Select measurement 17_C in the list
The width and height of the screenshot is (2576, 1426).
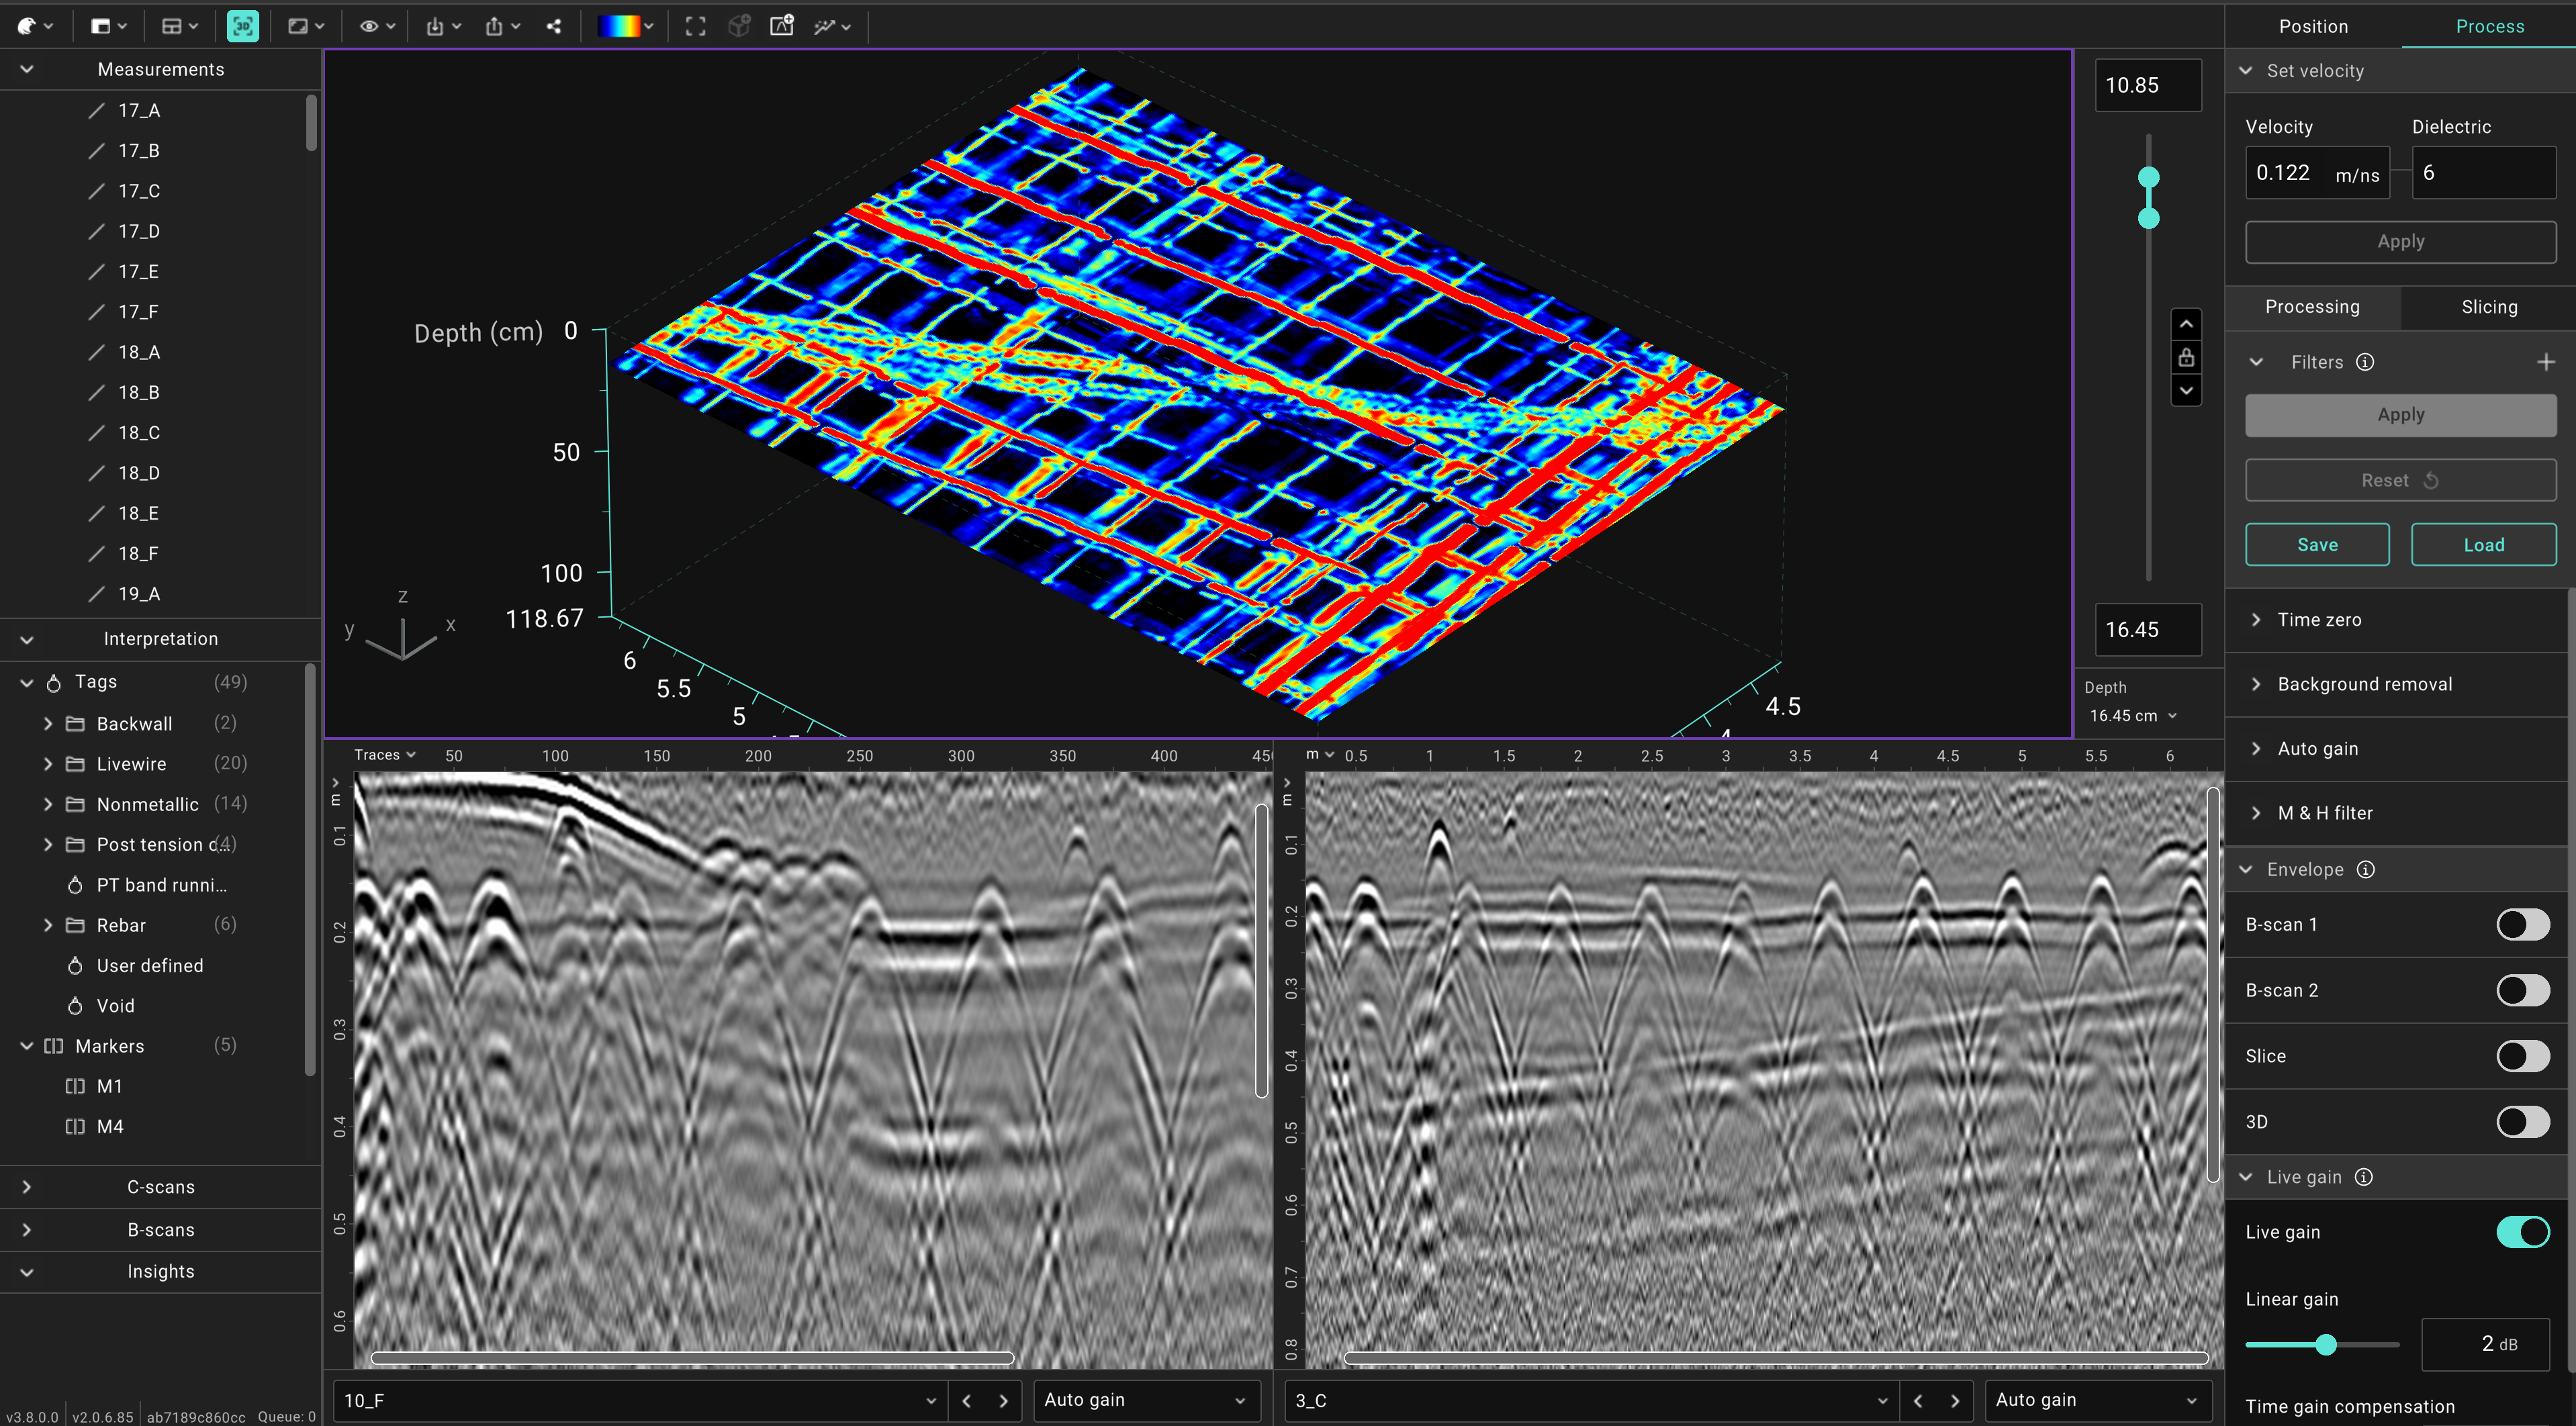click(139, 191)
